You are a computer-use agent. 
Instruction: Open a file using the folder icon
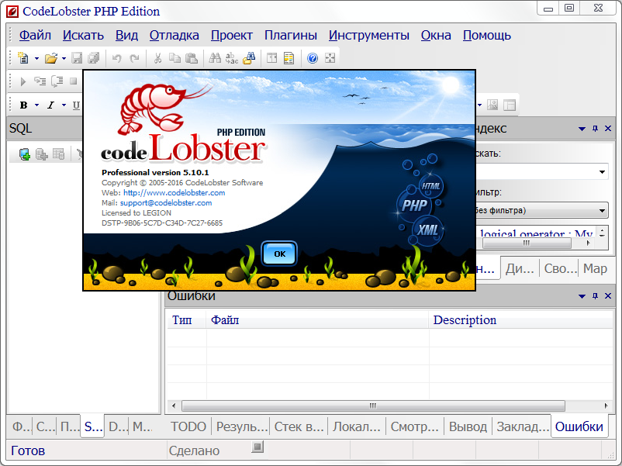(52, 58)
